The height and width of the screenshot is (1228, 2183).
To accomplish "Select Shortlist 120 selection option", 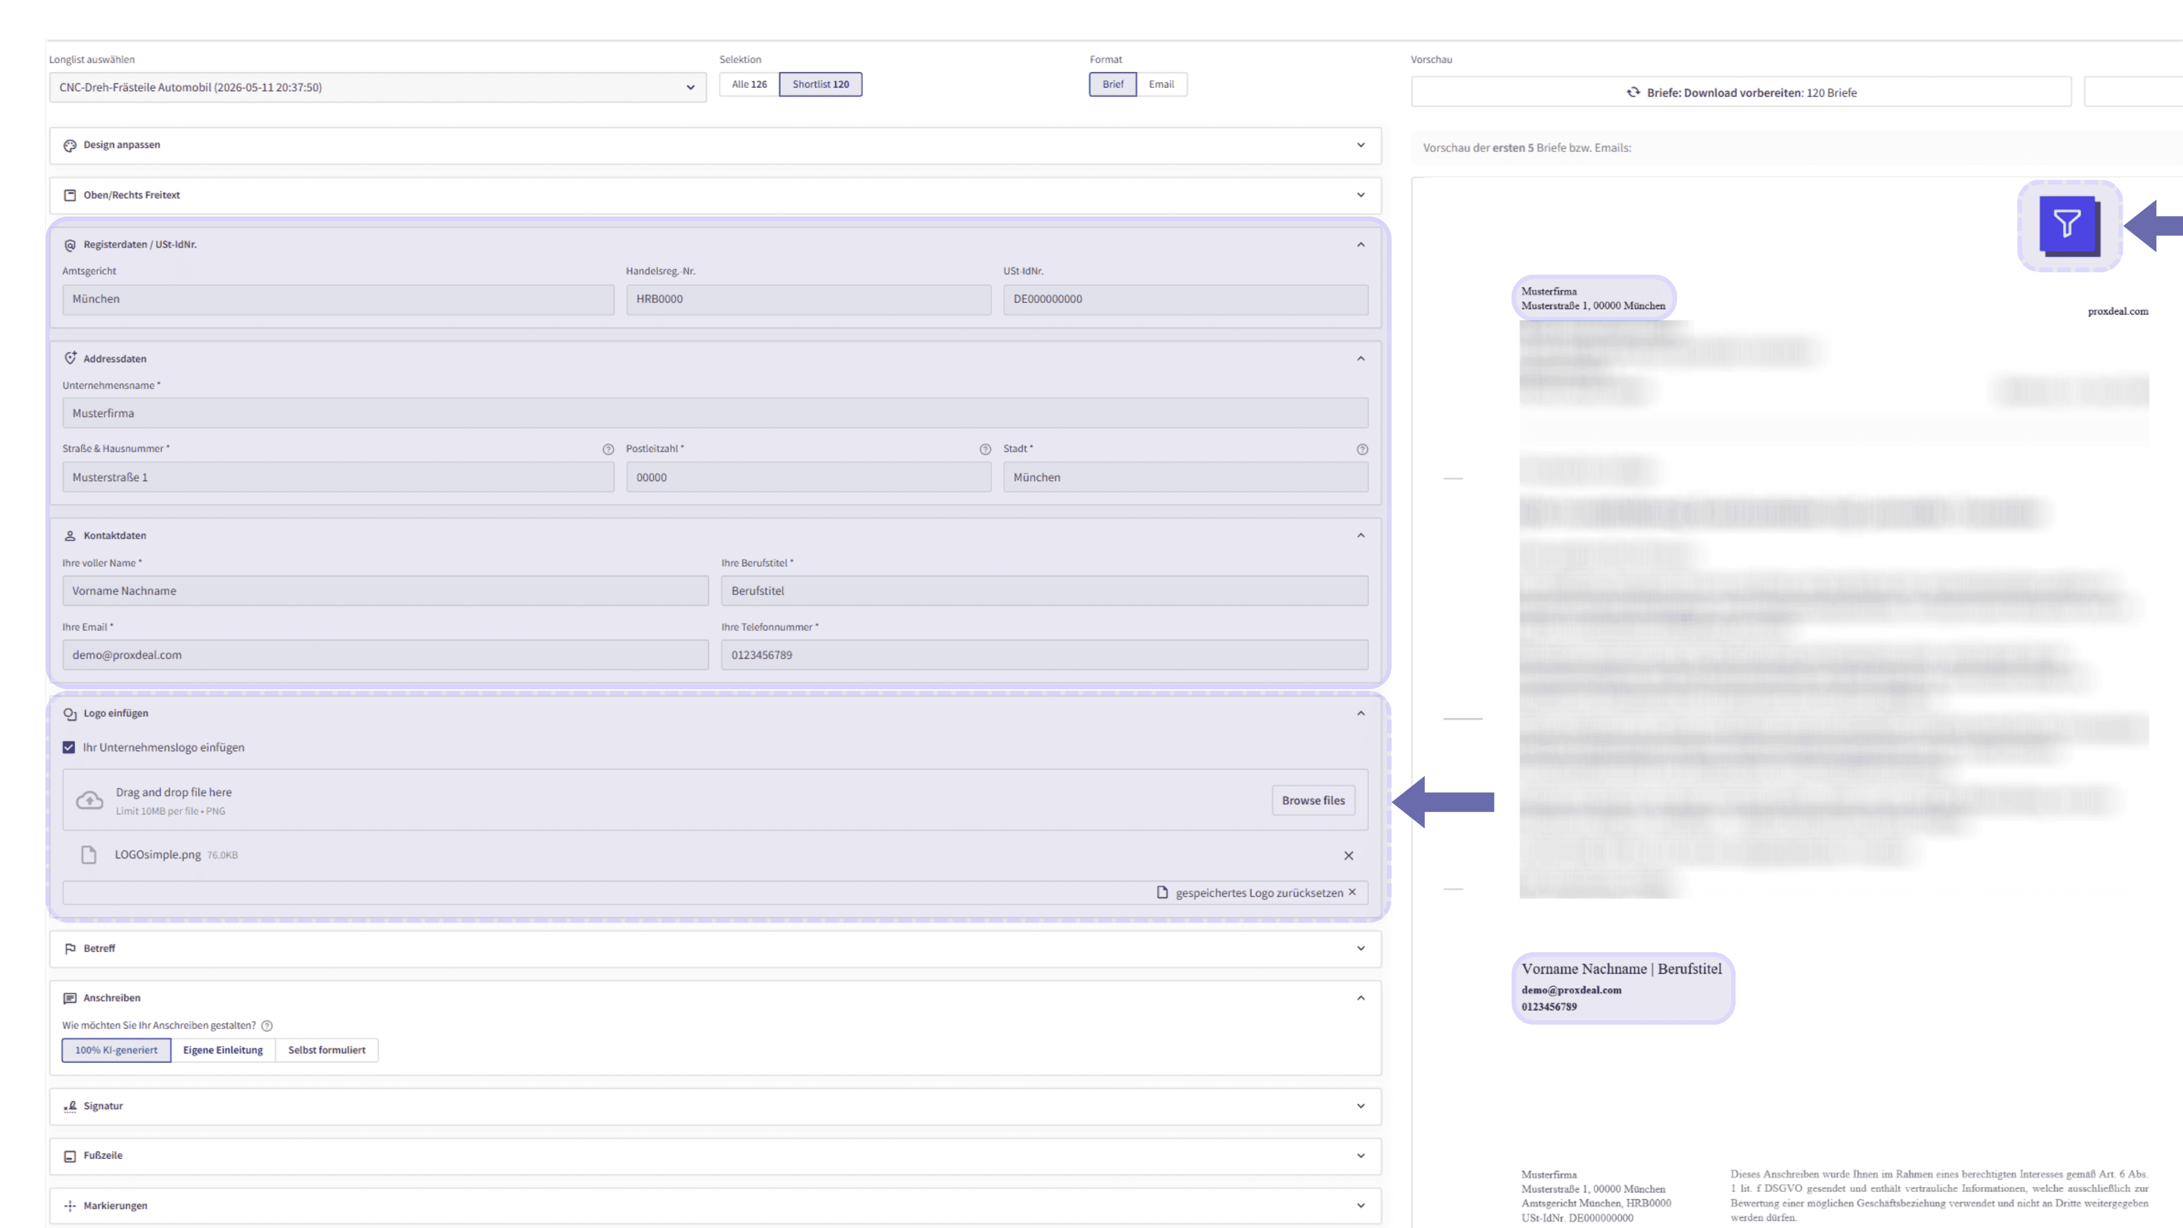I will [x=820, y=85].
